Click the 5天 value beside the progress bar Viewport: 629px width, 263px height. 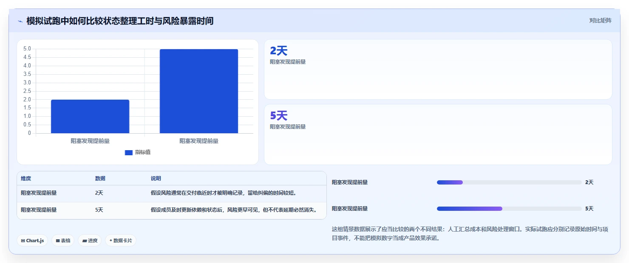tap(589, 209)
